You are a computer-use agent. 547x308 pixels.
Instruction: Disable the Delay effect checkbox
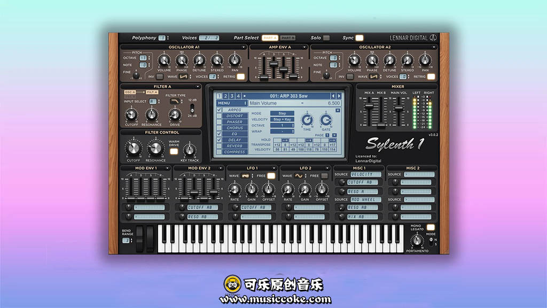click(x=219, y=140)
